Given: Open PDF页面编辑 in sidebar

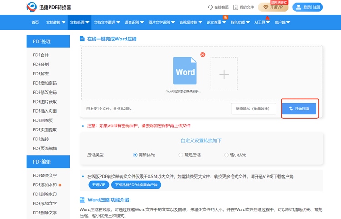Looking at the screenshot, I should coord(45,149).
